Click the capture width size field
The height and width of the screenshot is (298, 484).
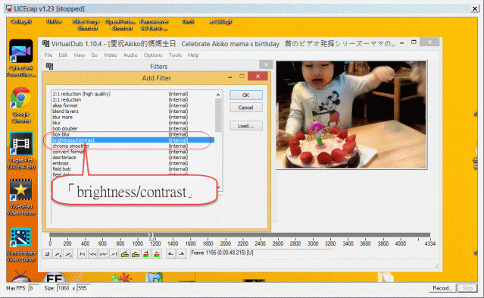click(64, 288)
